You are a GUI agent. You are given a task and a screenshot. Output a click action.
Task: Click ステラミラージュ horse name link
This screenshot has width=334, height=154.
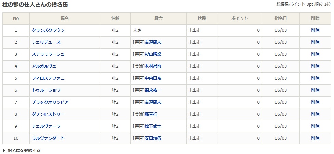[x=48, y=54]
